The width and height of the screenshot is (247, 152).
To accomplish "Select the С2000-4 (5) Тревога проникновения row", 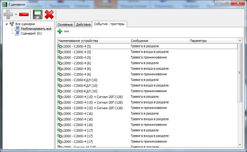I will (148, 57).
